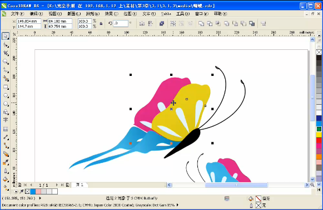Select the Shape tool
323x210 pixels.
pyautogui.click(x=6, y=44)
